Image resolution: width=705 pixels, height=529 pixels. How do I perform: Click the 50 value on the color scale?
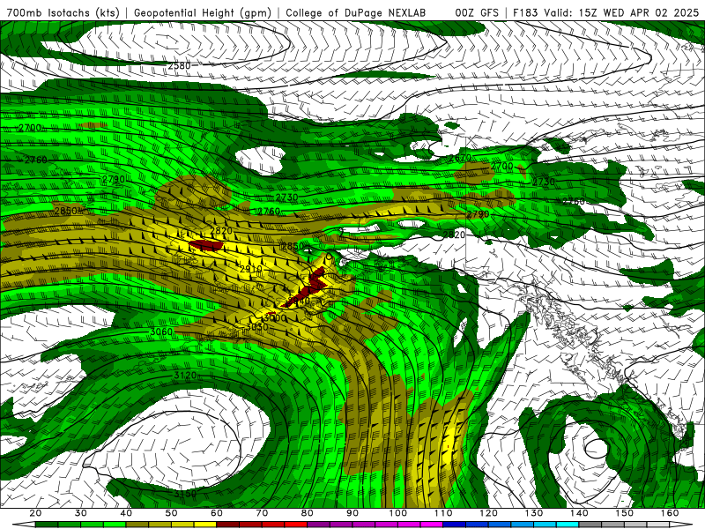[x=171, y=513]
